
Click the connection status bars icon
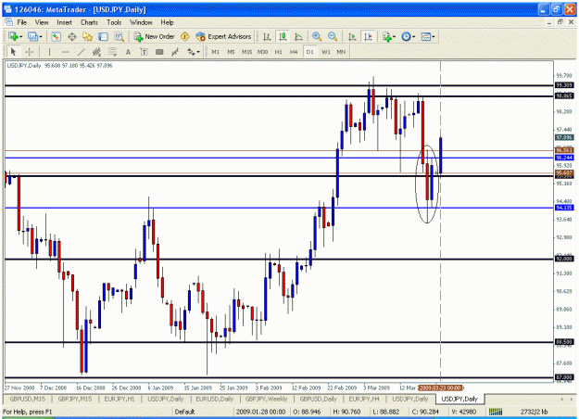click(x=496, y=412)
